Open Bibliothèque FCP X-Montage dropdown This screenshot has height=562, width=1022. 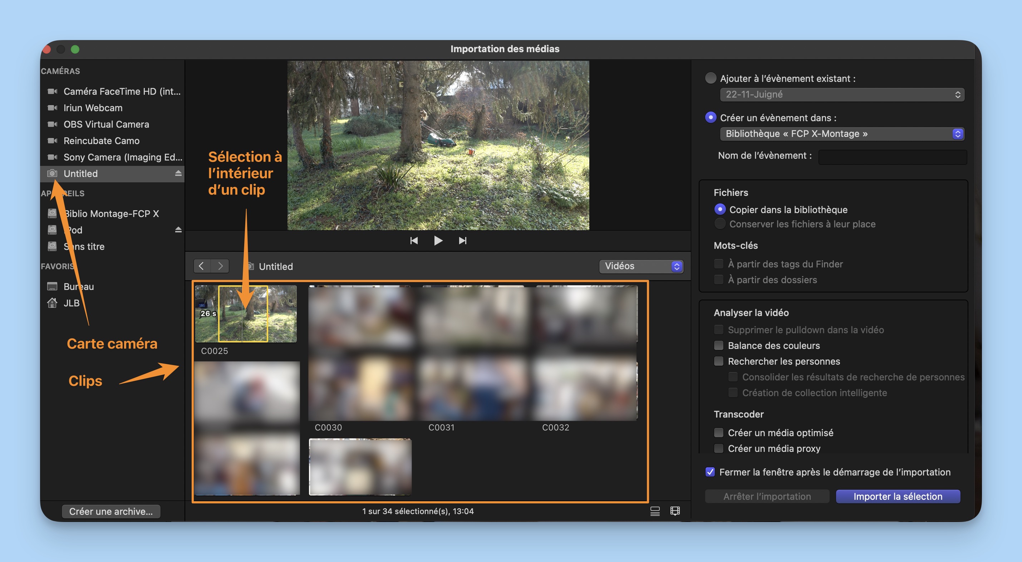coord(842,134)
